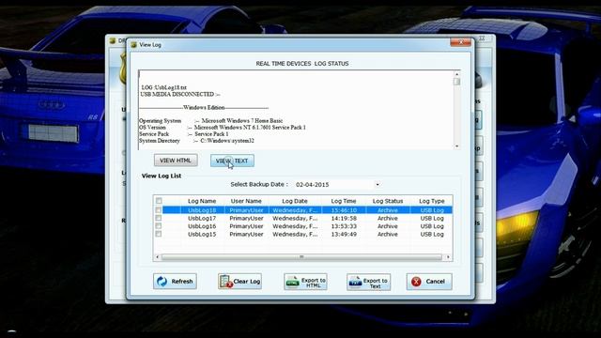The width and height of the screenshot is (601, 338).
Task: Click the View Log window icon in title bar
Action: click(x=133, y=45)
